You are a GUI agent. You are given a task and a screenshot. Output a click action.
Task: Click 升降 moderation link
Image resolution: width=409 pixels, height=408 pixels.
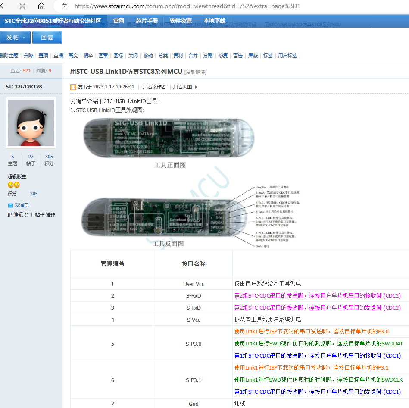click(x=28, y=56)
